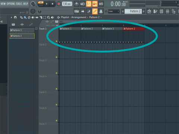The width and height of the screenshot is (179, 134).
Task: Open the VIEW menu
Action: [3, 4]
